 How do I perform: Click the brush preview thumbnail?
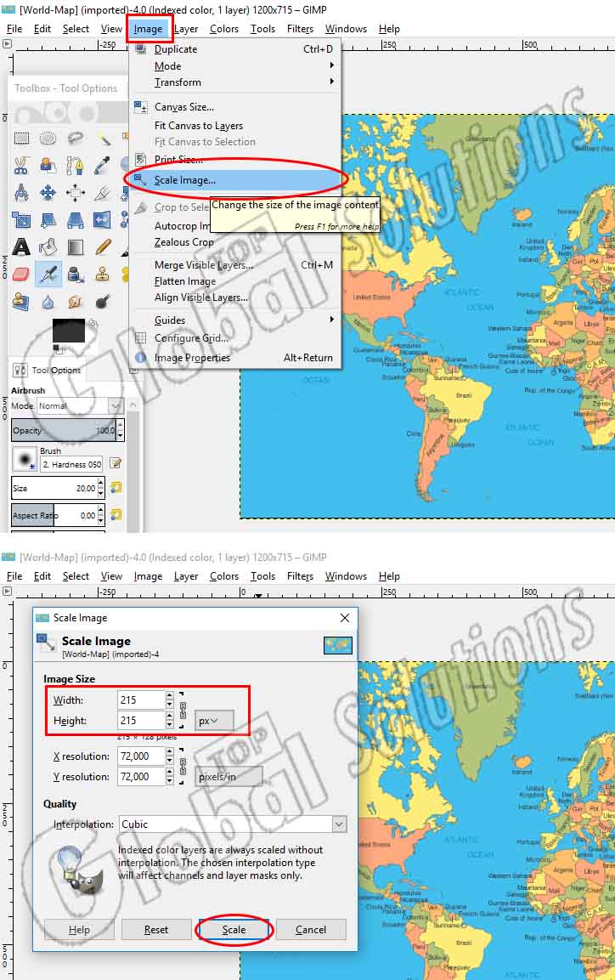[25, 459]
